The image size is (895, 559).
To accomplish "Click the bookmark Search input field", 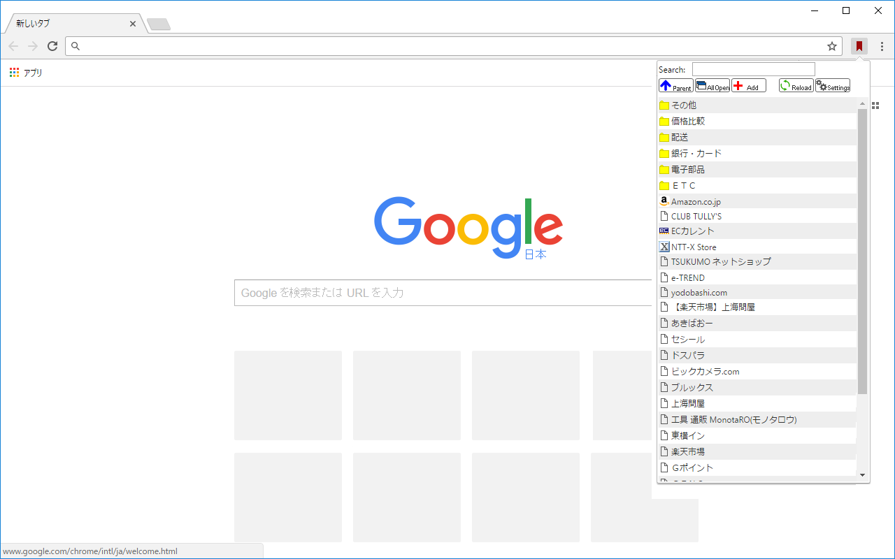I will [754, 69].
